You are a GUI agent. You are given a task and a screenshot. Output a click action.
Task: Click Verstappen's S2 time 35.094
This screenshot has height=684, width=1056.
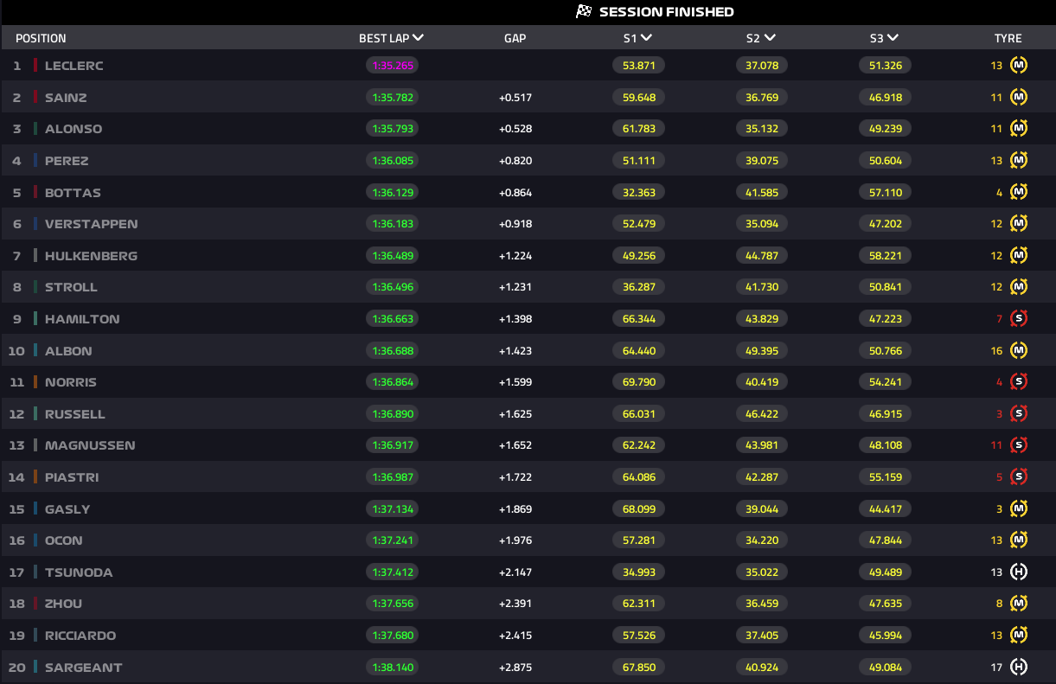pos(762,224)
